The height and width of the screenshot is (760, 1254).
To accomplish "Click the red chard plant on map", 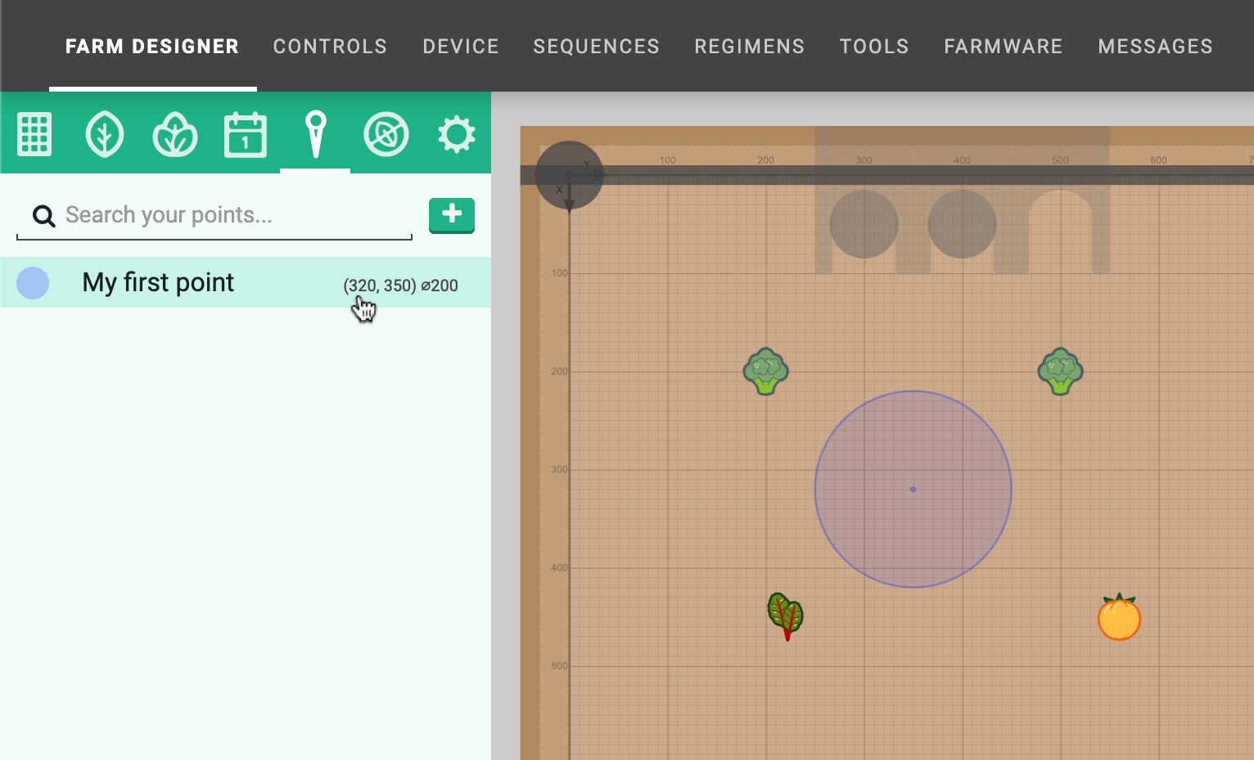I will tap(786, 615).
